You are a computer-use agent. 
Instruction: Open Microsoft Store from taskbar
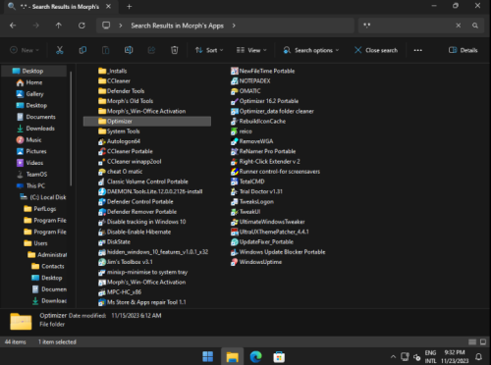point(279,356)
